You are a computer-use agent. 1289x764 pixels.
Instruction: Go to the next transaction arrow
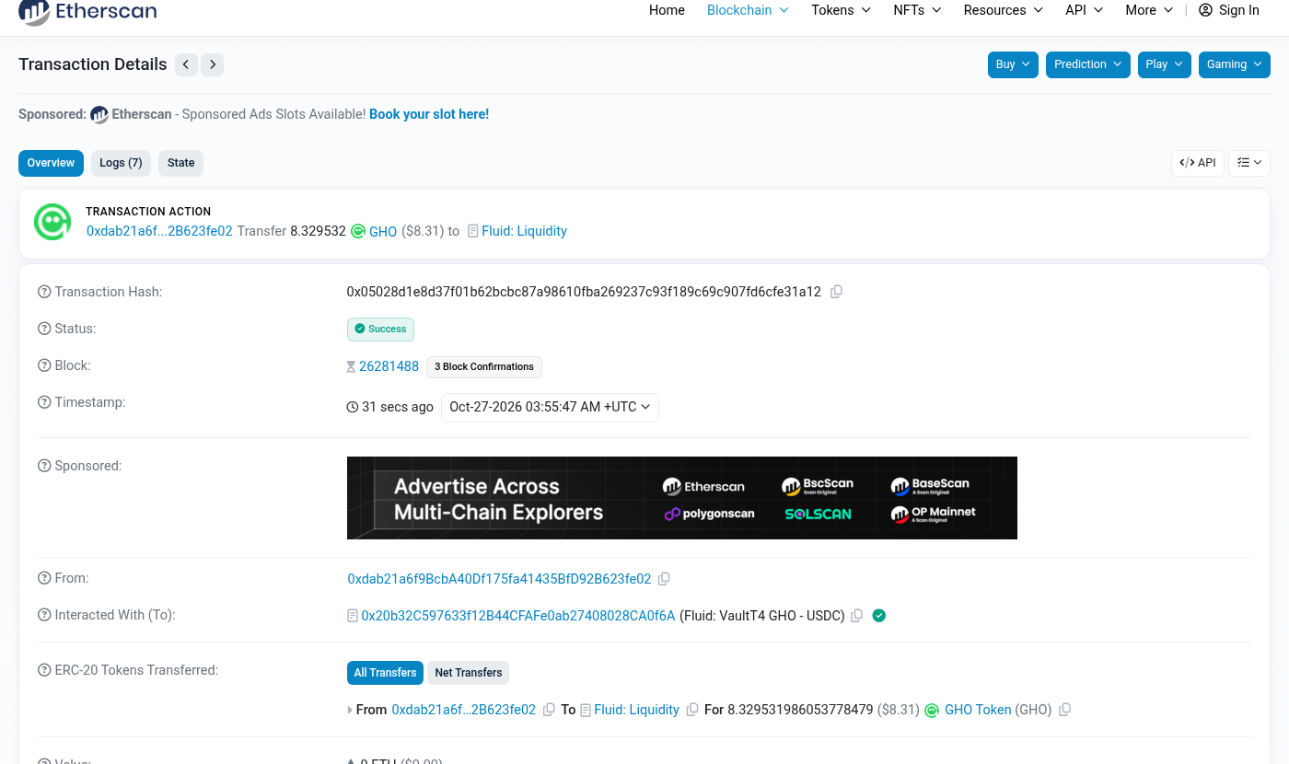coord(213,64)
